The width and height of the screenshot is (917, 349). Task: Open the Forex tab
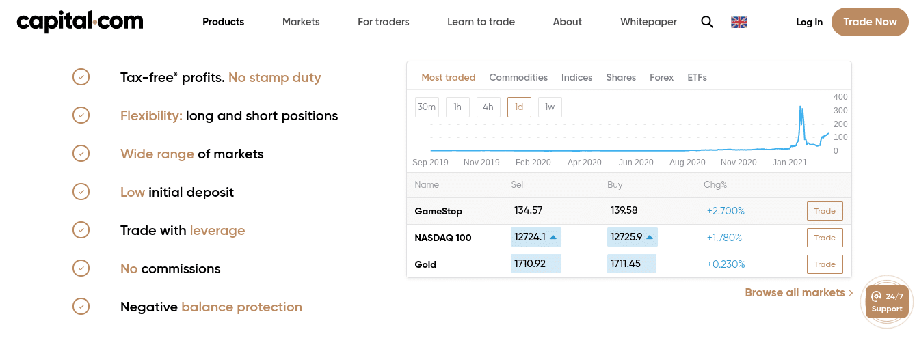coord(661,77)
